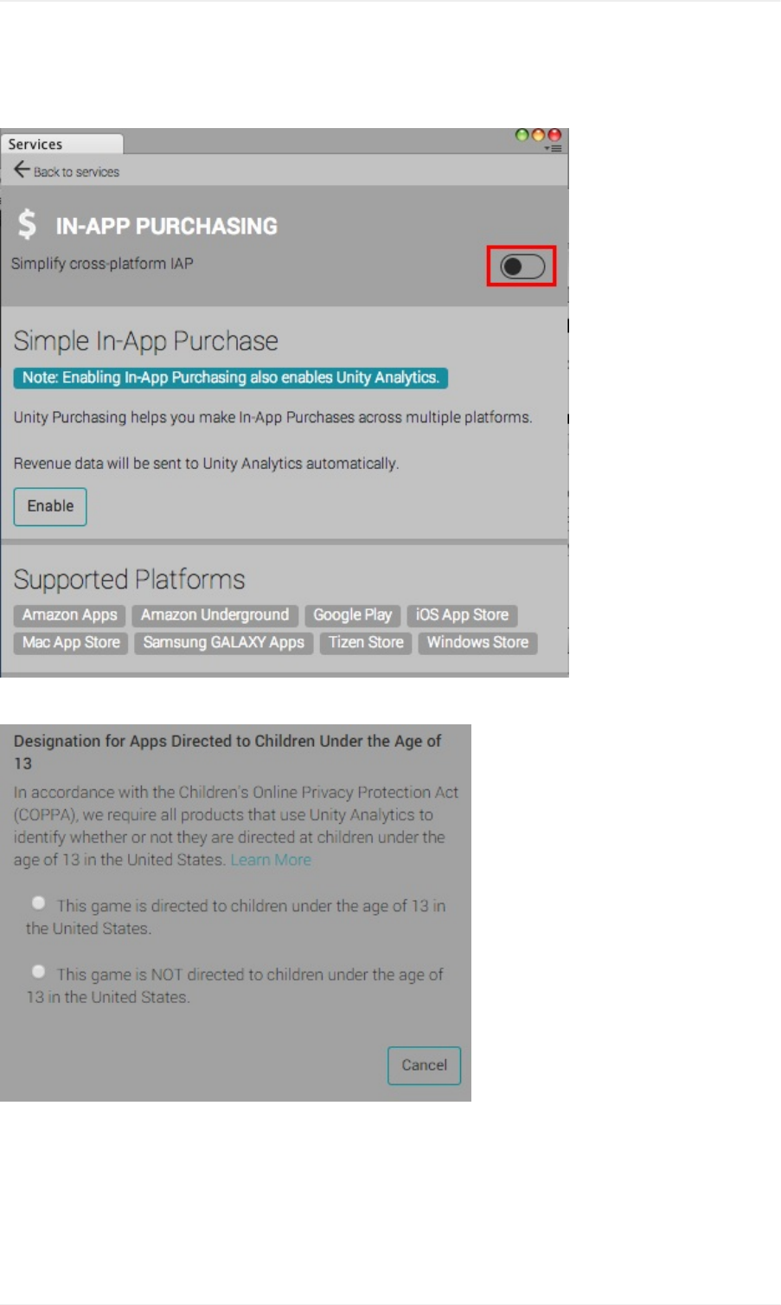781x1305 pixels.
Task: Click the 'Designation for Apps Directed to Children' title
Action: tap(227, 752)
